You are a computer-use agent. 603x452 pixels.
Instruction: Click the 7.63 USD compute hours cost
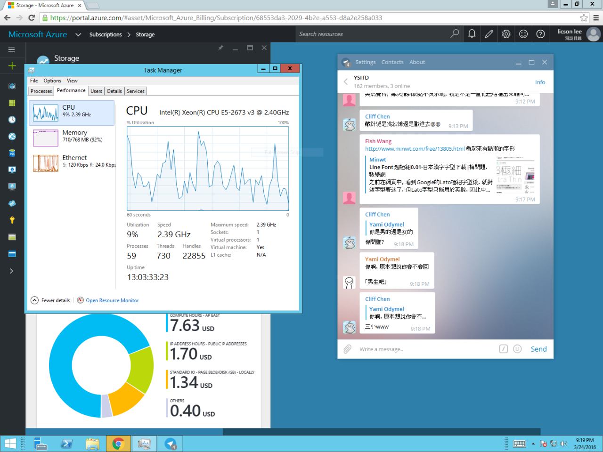click(x=192, y=325)
